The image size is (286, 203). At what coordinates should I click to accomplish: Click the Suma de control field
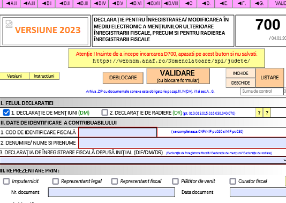tap(262, 91)
